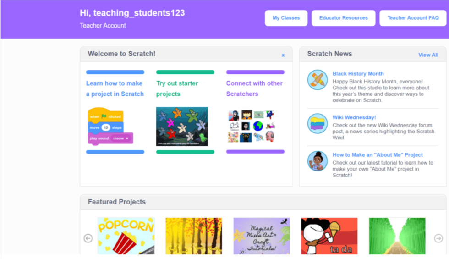Close the Welcome to Scratch panel
This screenshot has width=449, height=259.
[x=283, y=55]
